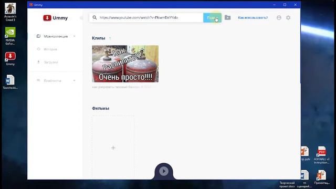336x189 pixels.
Task: Click the Плейлисты list icon
Action: (x=38, y=80)
